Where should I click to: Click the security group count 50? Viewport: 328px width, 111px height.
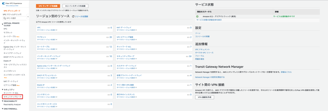190,56
